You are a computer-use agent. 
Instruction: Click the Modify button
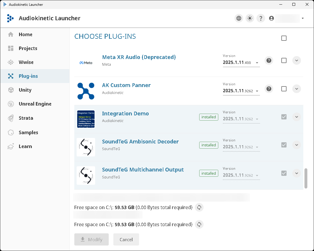[92, 239]
